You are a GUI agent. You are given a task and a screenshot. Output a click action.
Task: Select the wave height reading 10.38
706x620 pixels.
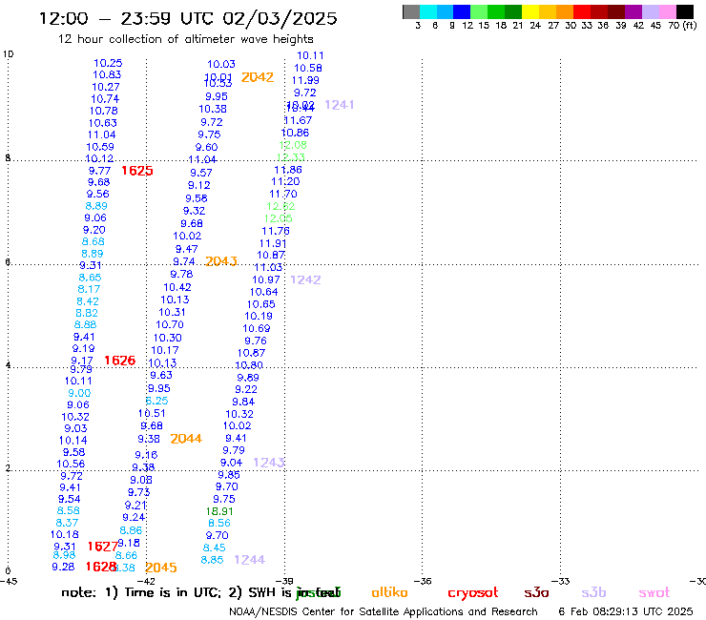213,109
